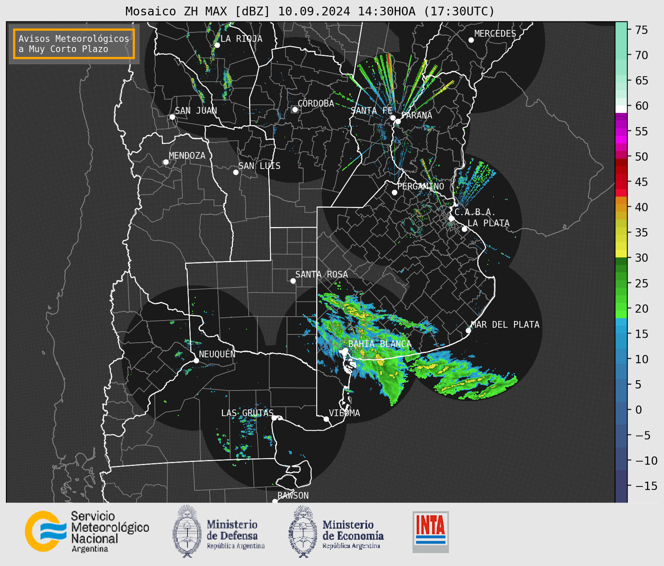This screenshot has height=566, width=664.
Task: Click the La Plata city marker dot
Action: pyautogui.click(x=464, y=229)
